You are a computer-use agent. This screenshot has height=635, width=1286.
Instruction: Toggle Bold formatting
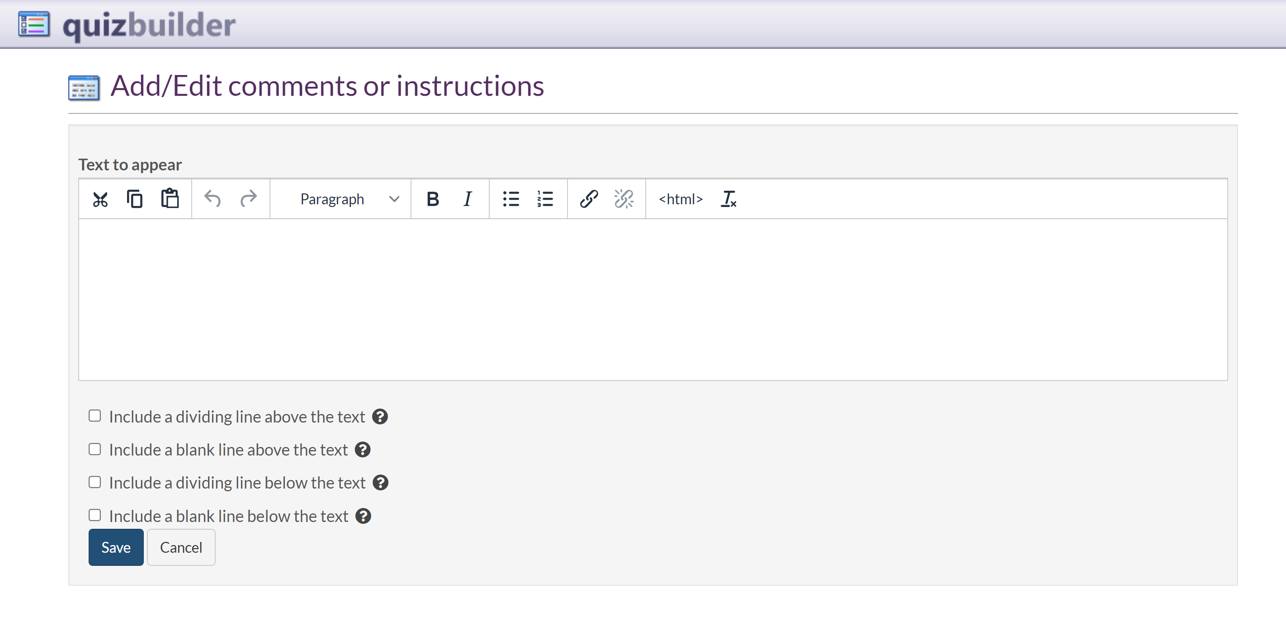point(432,199)
